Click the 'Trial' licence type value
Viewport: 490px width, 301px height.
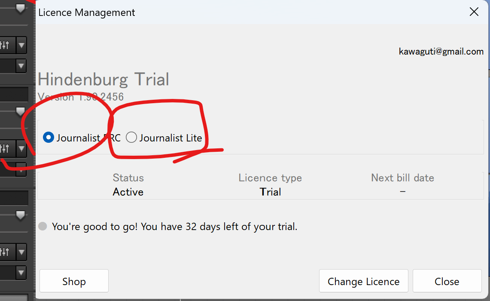pos(270,192)
